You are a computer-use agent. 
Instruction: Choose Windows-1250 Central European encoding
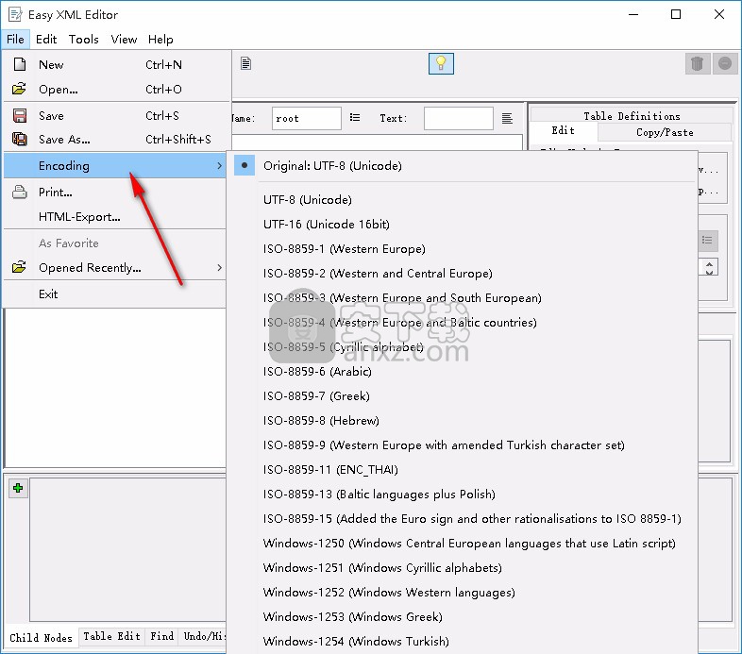click(465, 544)
